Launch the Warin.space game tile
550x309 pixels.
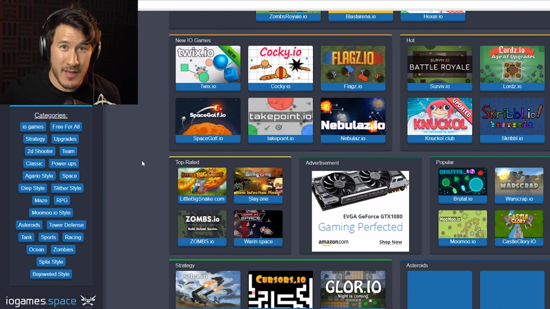[x=258, y=228]
